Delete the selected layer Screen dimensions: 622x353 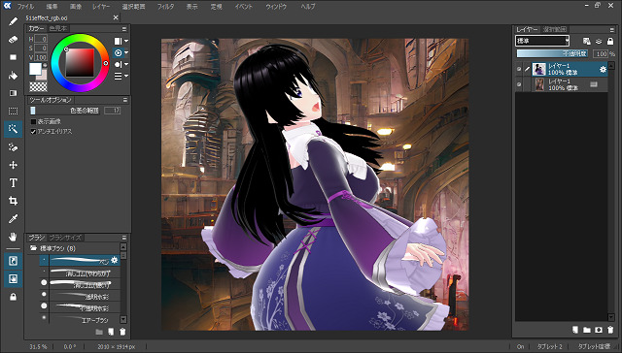(610, 330)
